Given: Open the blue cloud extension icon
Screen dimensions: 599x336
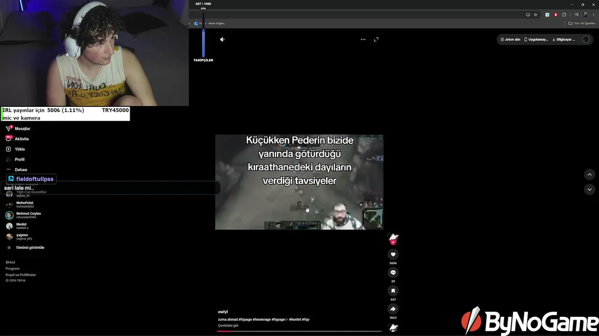Looking at the screenshot, I should tap(547, 14).
